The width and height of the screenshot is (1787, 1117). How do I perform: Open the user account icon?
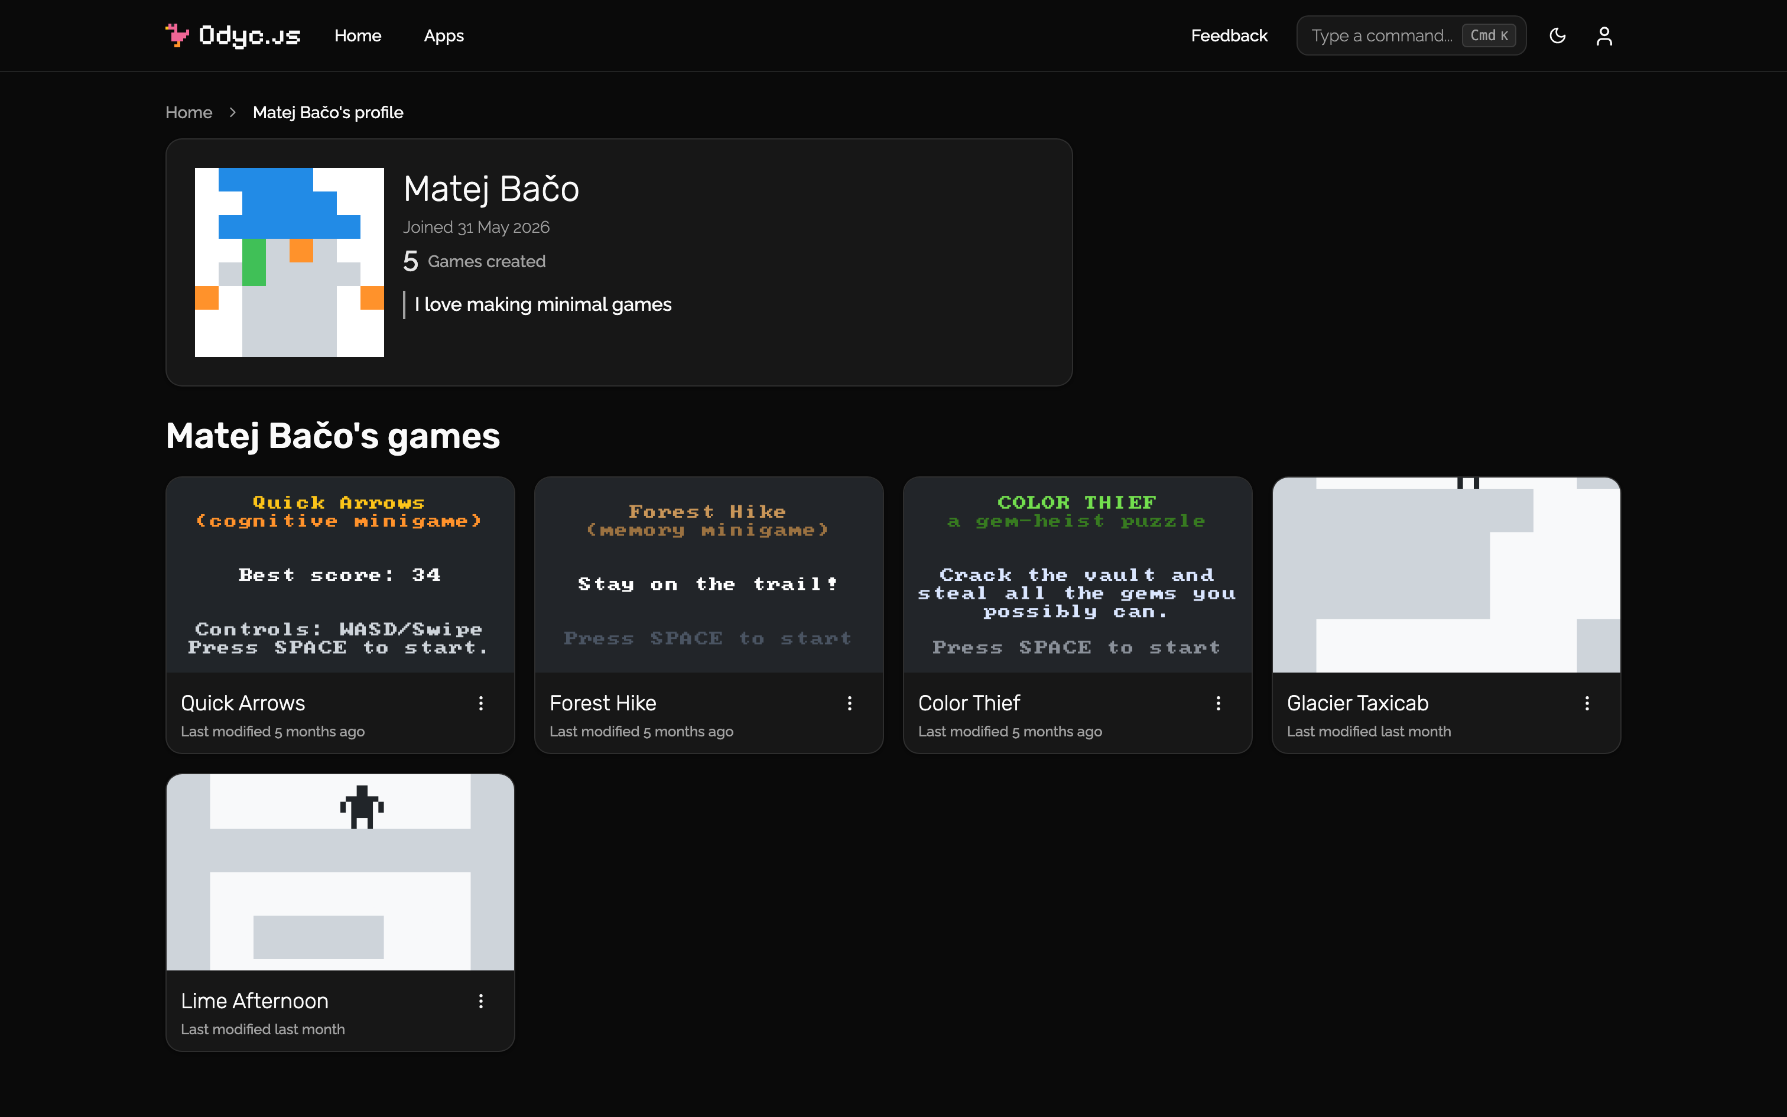[1604, 35]
